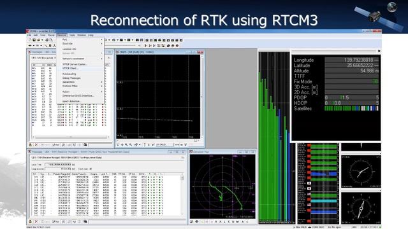Viewport: 408px width, 229px height.
Task: Click the Save toolbar icon
Action: pyautogui.click(x=34, y=40)
